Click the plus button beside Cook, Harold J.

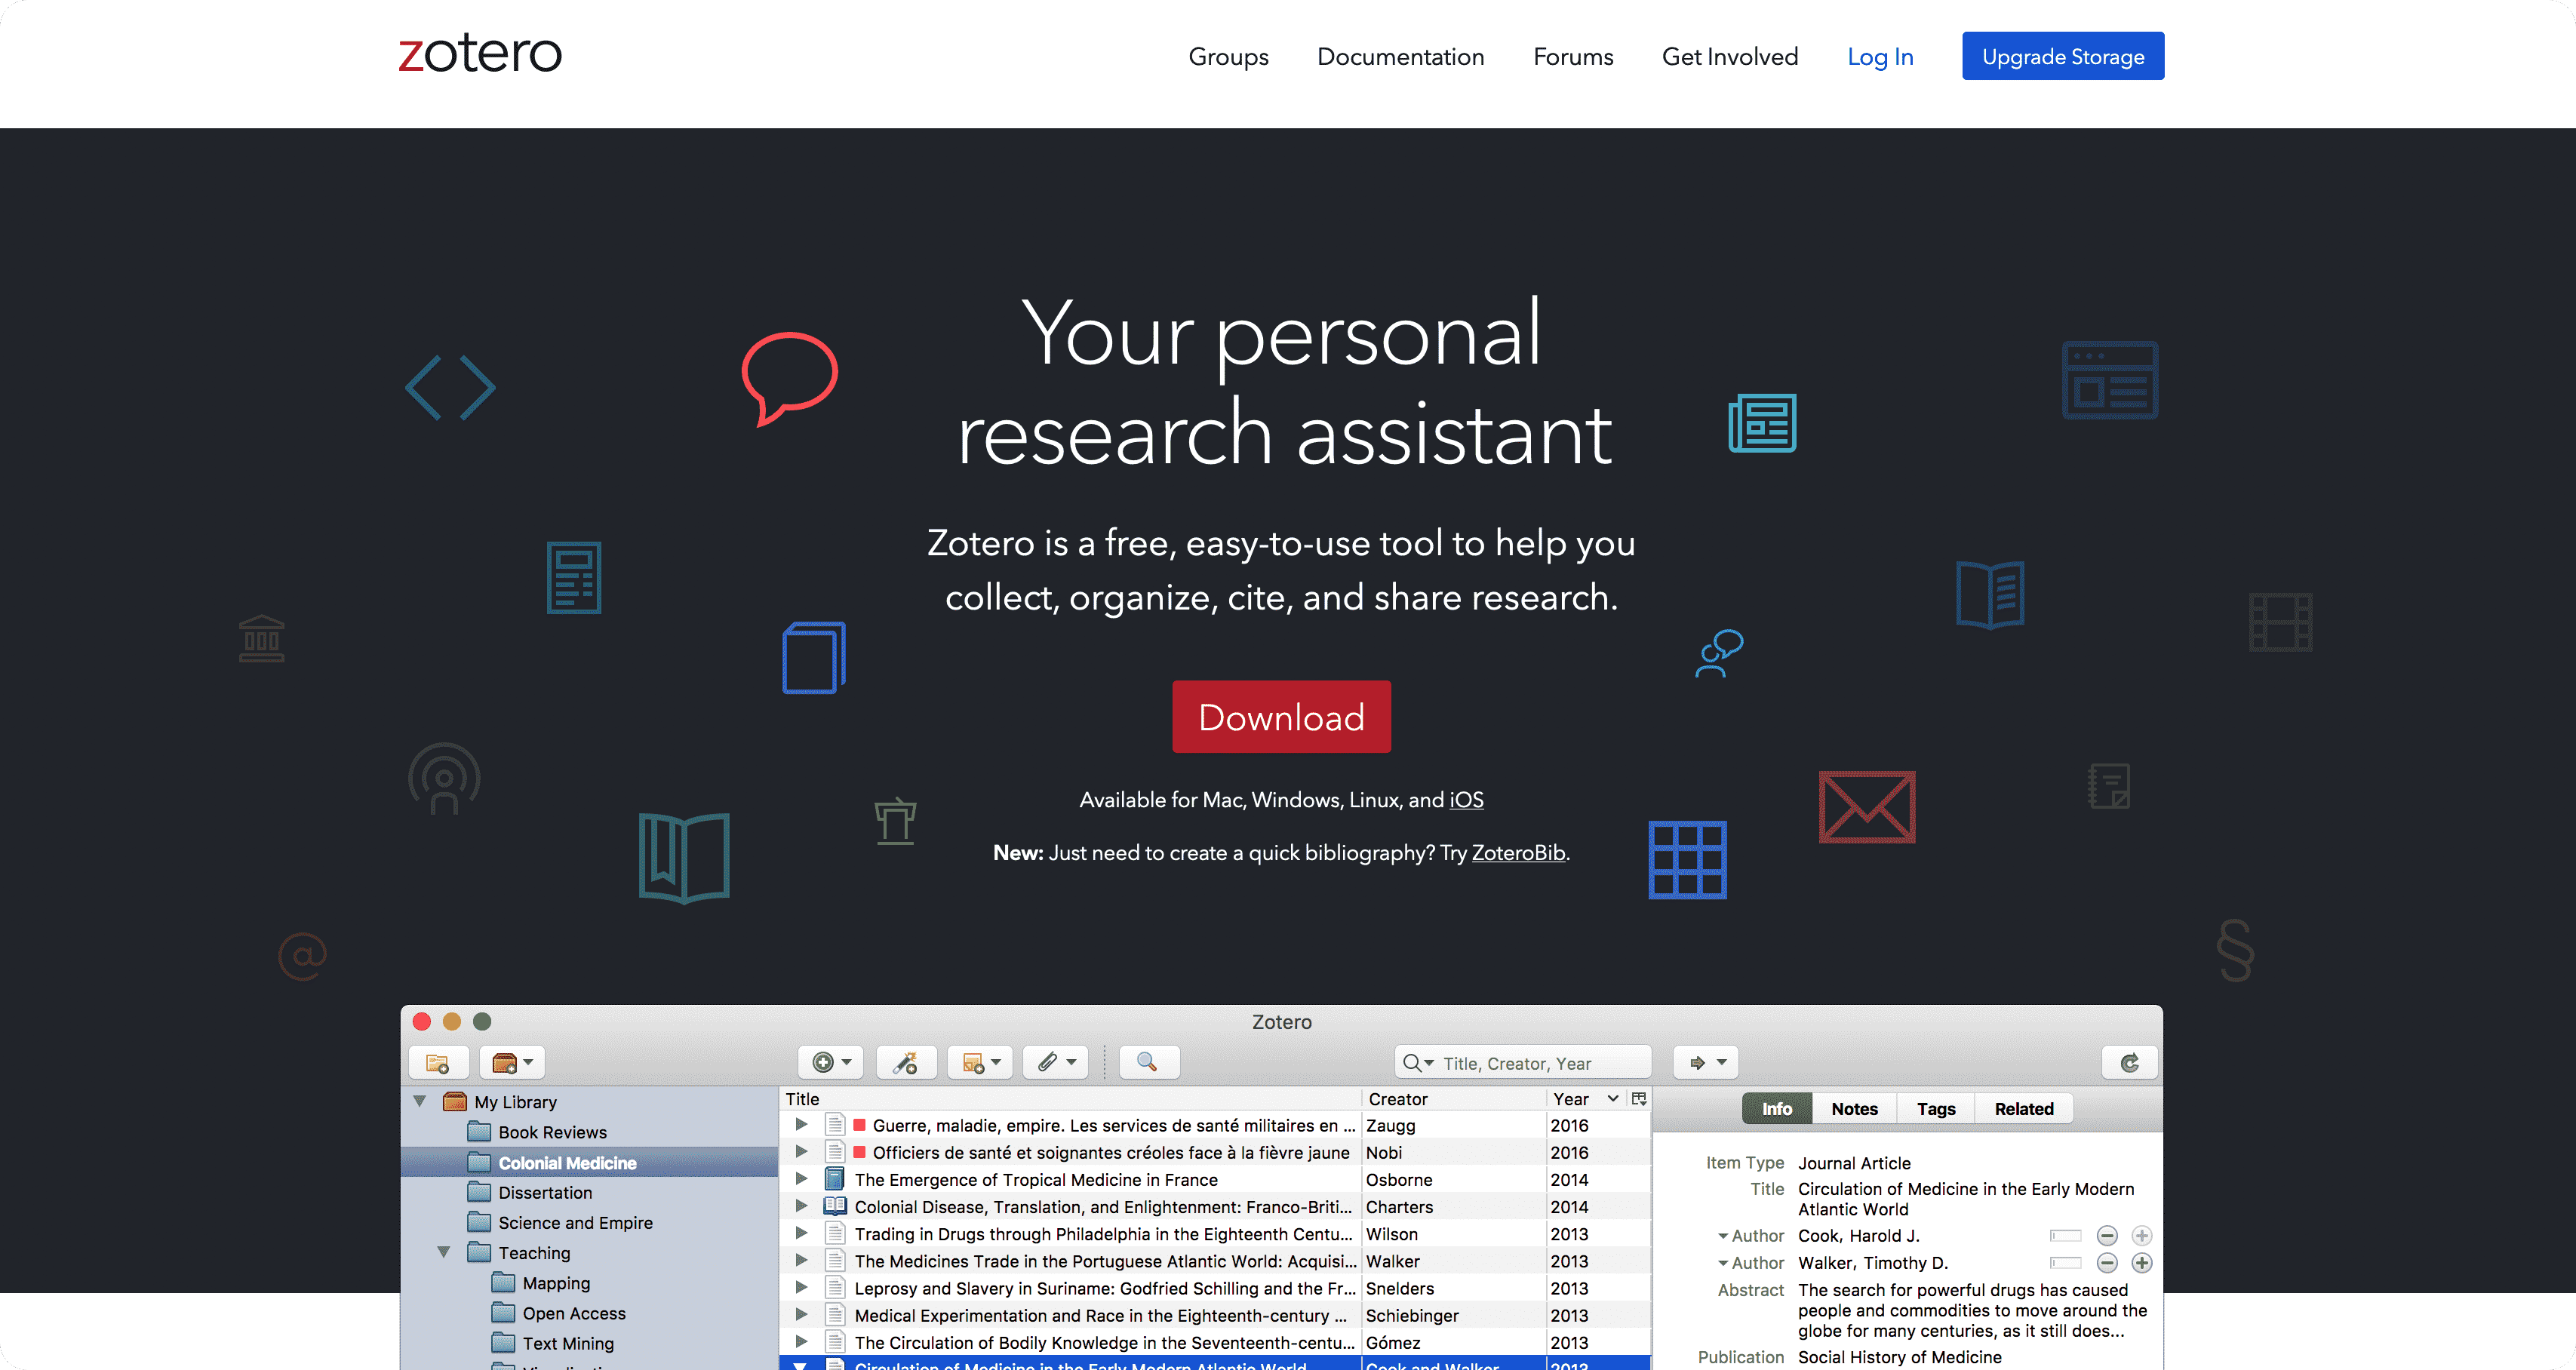tap(2141, 1236)
